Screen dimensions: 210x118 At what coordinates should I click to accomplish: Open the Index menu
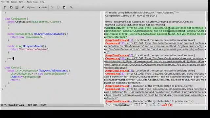coord(36,2)
